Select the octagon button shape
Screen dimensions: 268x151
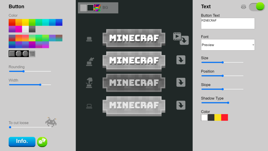pyautogui.click(x=19, y=54)
